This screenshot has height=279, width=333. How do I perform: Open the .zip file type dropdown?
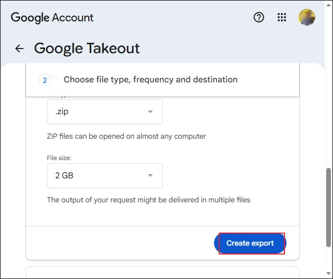click(x=105, y=112)
